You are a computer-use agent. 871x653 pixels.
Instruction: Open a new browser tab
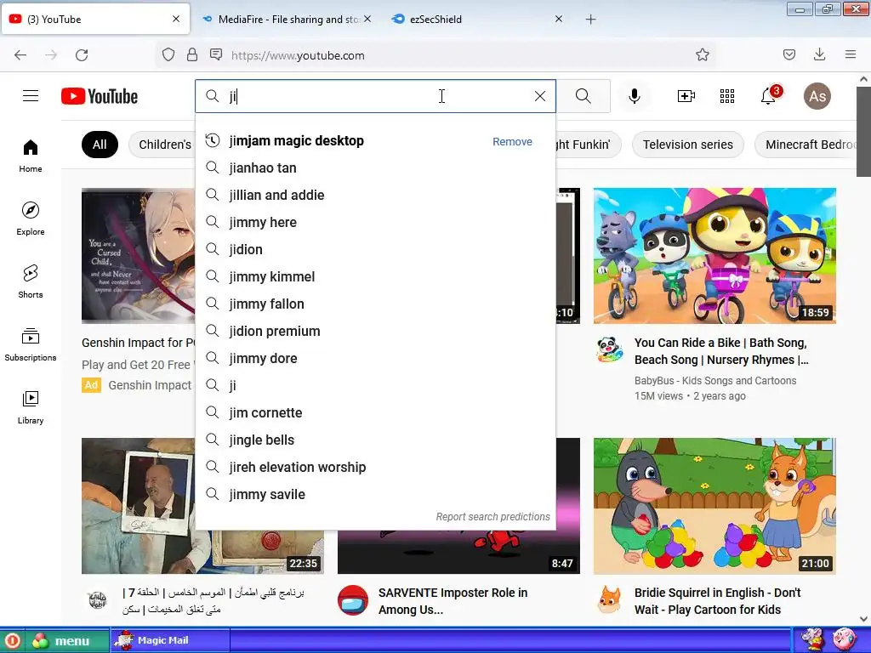(x=590, y=20)
